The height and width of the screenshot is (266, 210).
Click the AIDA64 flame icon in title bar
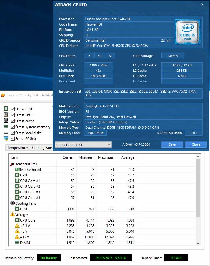[x=3, y=95]
